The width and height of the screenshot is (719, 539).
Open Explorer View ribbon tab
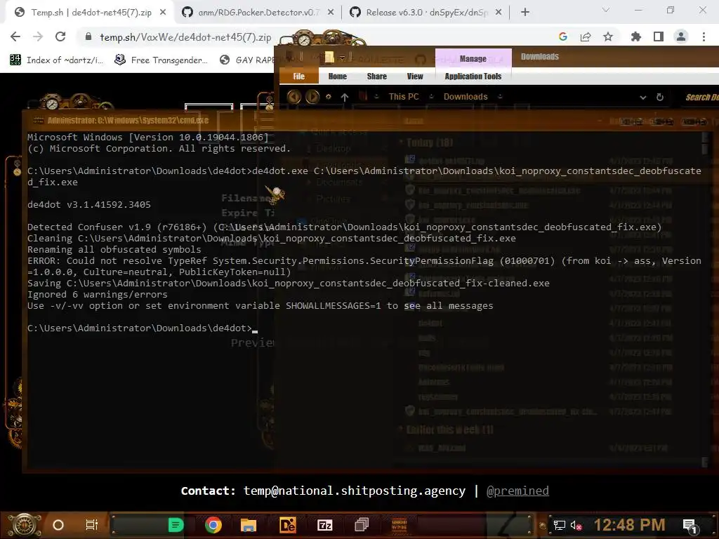point(415,76)
